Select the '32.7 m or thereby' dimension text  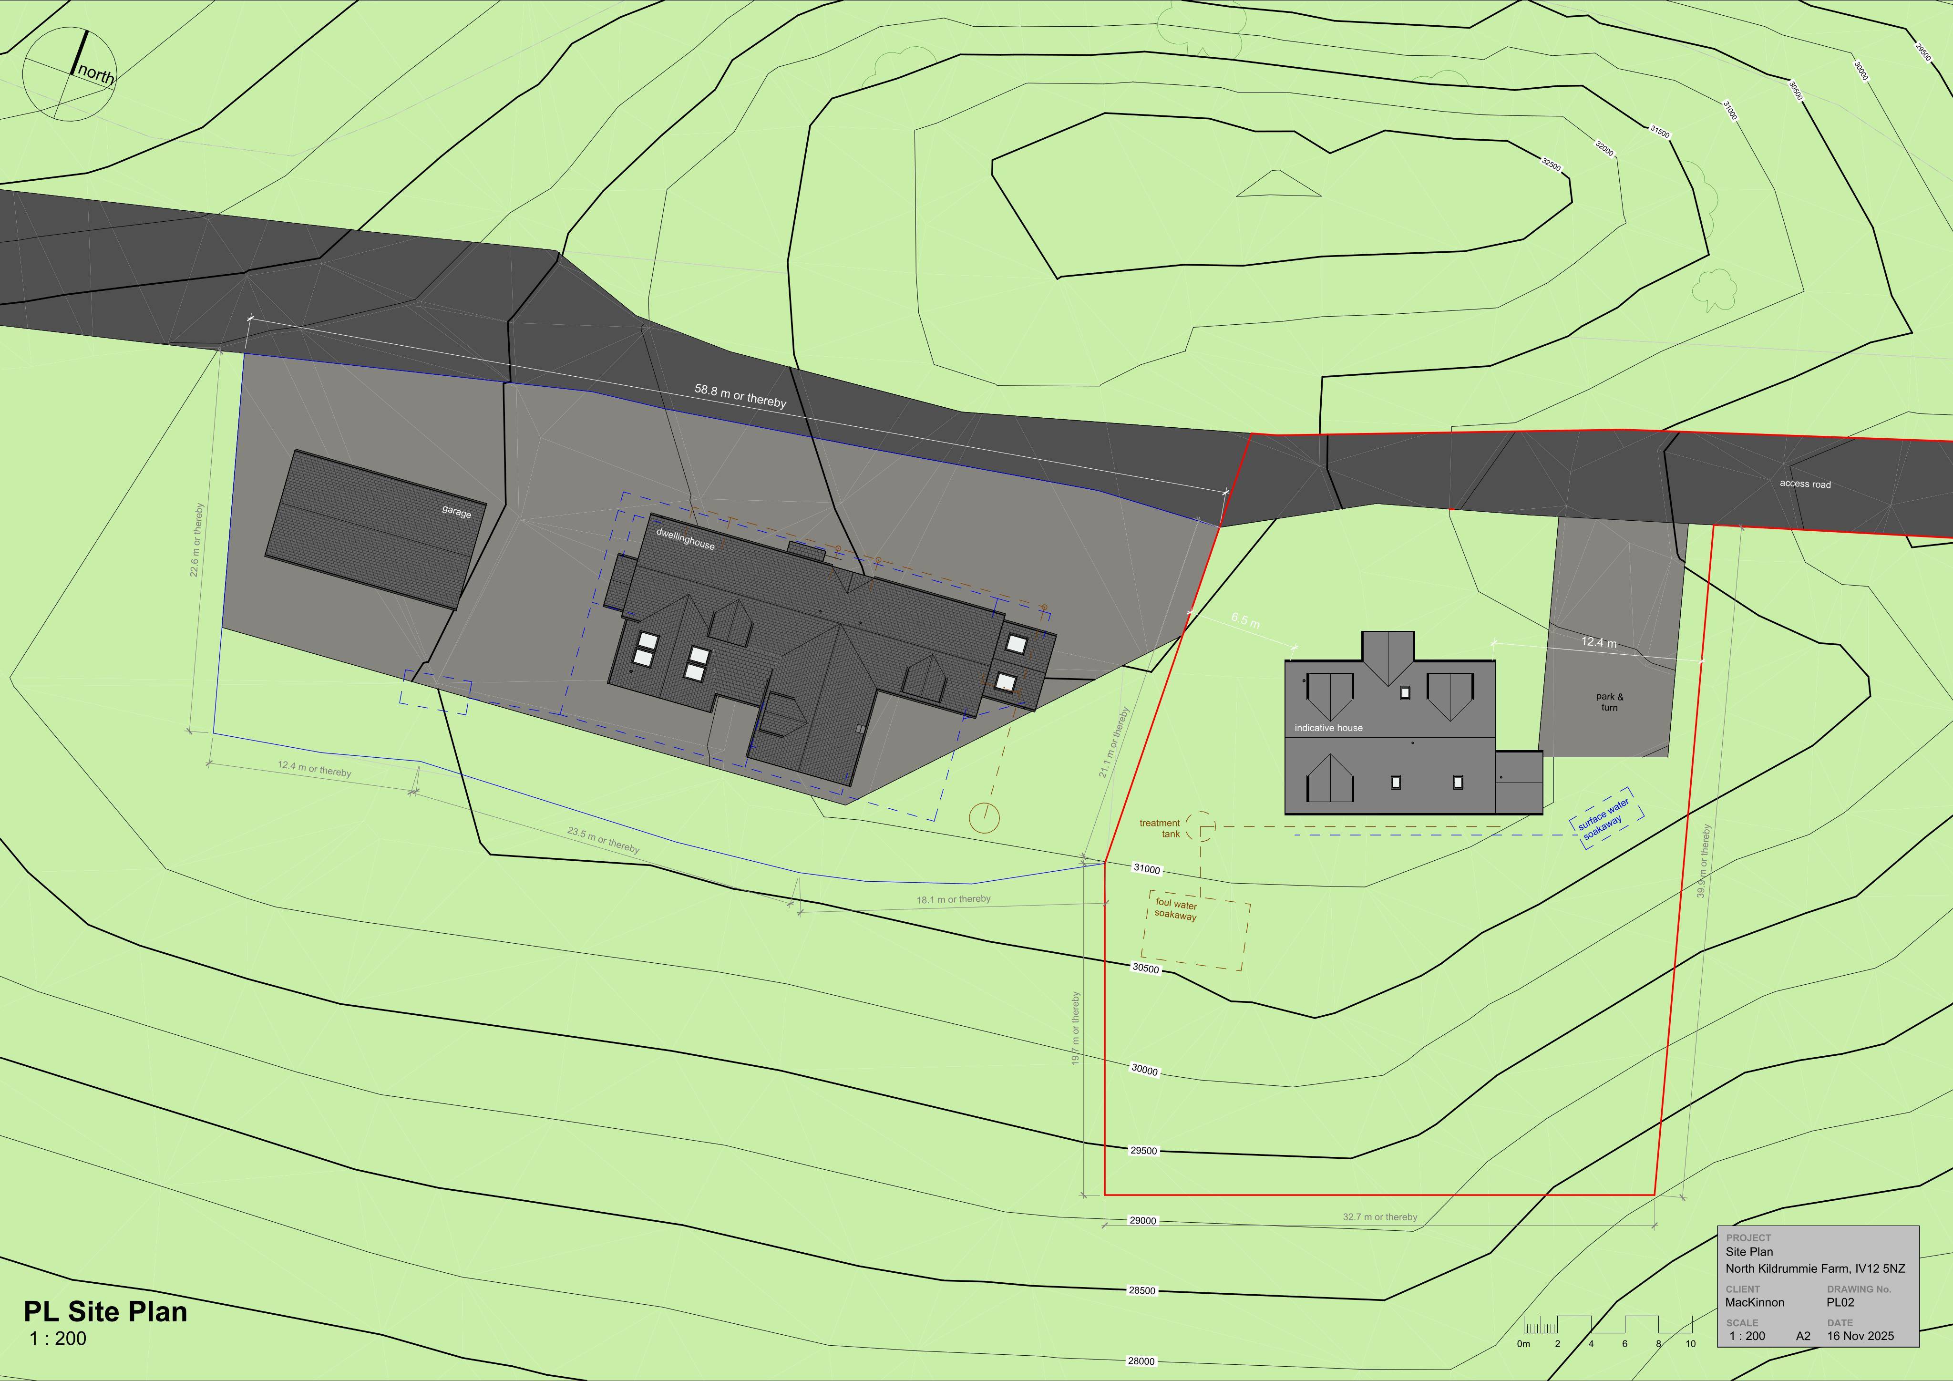coord(1380,1217)
